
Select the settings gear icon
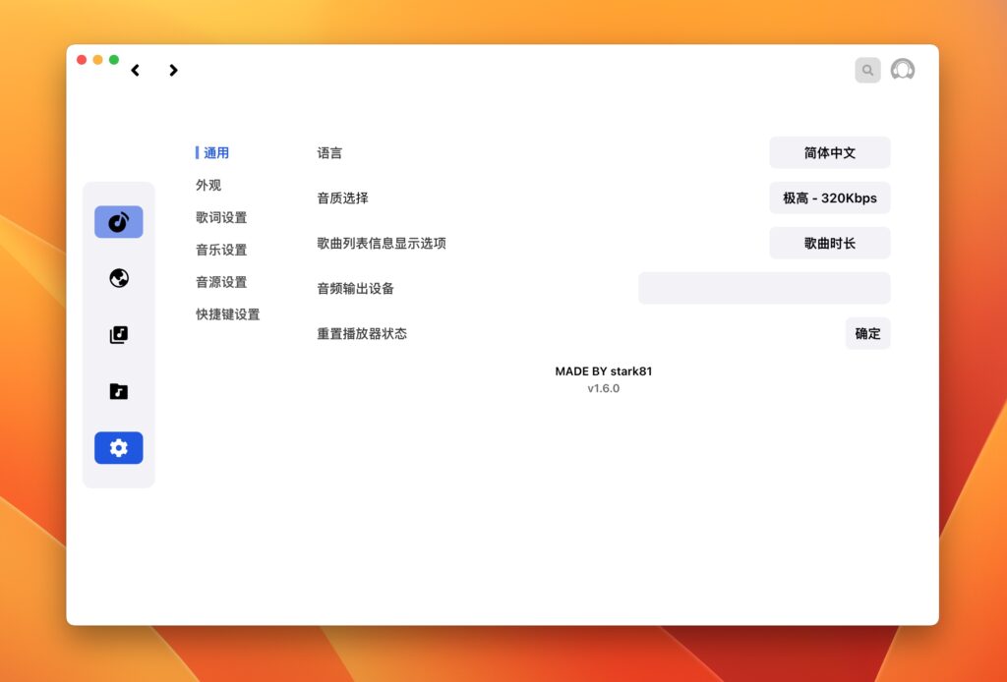tap(118, 447)
